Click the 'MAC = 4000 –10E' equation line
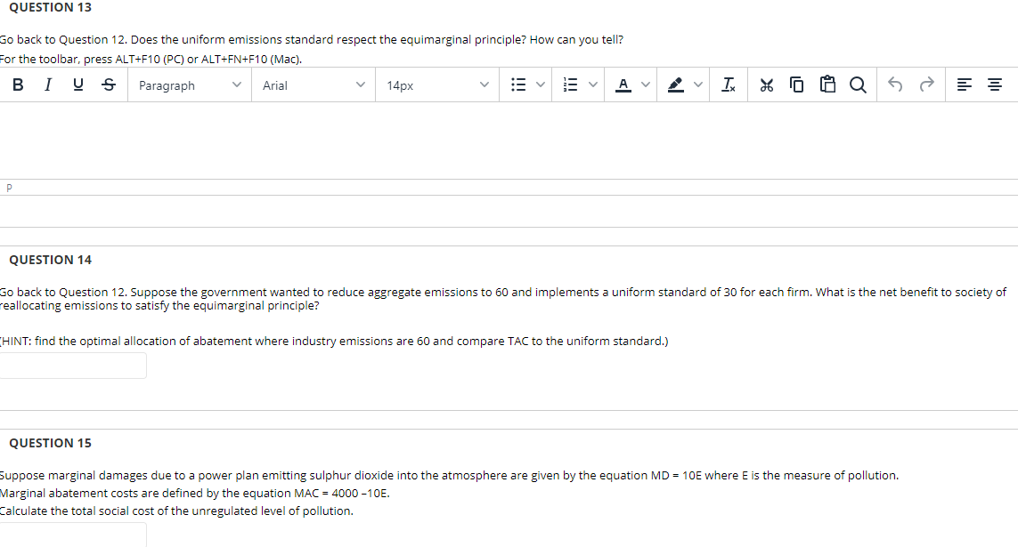Viewport: 1018px width, 547px height. point(195,494)
